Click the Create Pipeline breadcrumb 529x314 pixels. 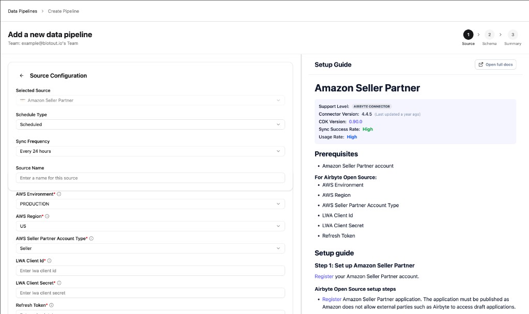tap(64, 11)
